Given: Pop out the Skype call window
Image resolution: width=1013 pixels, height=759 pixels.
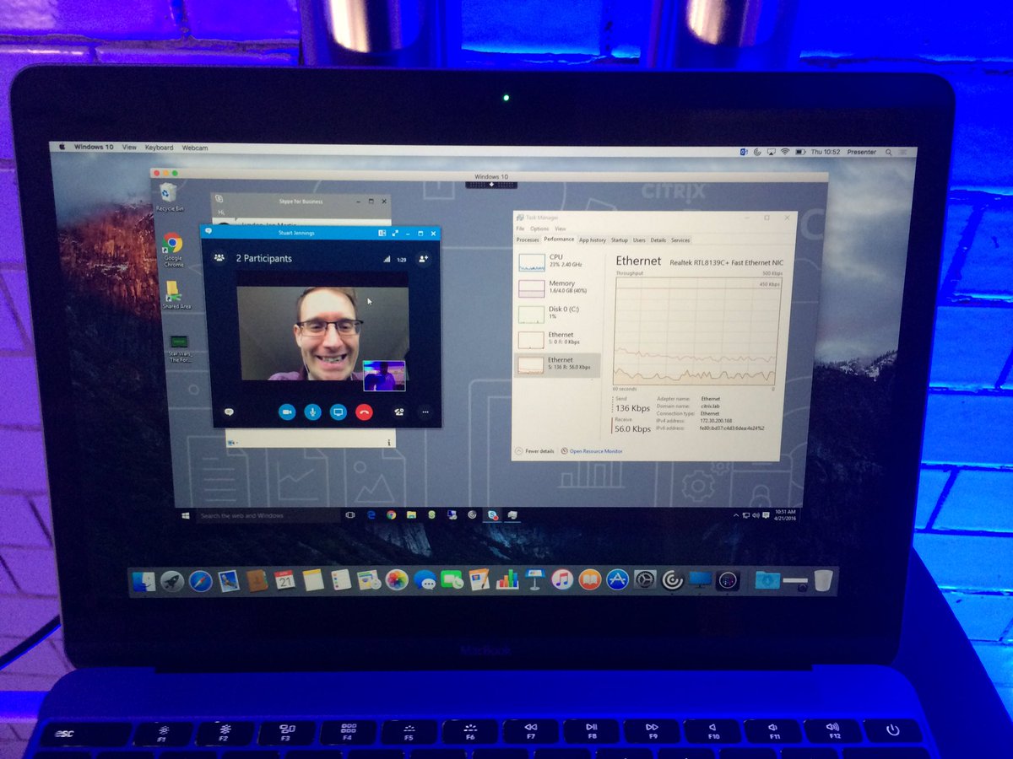Looking at the screenshot, I should (x=396, y=233).
